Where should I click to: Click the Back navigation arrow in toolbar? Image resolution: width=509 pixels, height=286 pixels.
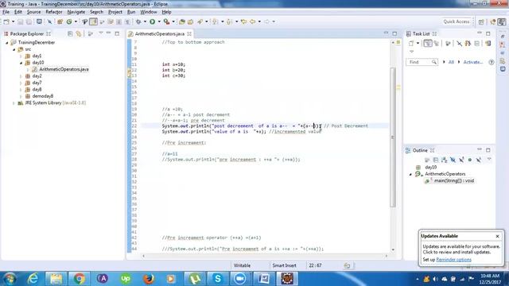253,21
